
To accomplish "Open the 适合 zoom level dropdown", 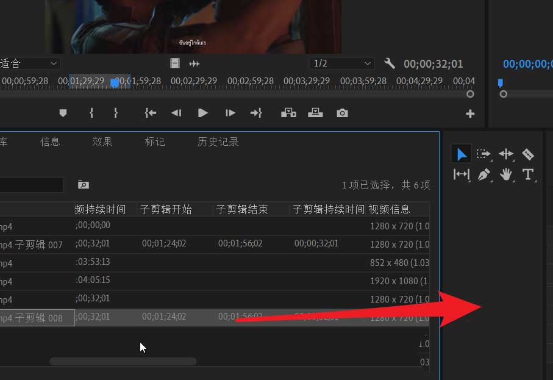I will 29,63.
